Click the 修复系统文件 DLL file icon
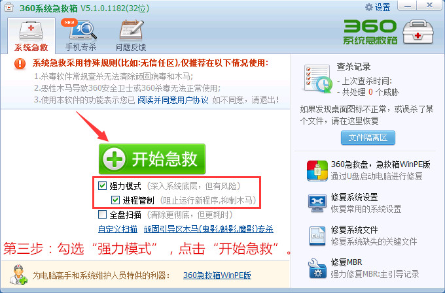The height and width of the screenshot is (293, 445). [x=317, y=236]
